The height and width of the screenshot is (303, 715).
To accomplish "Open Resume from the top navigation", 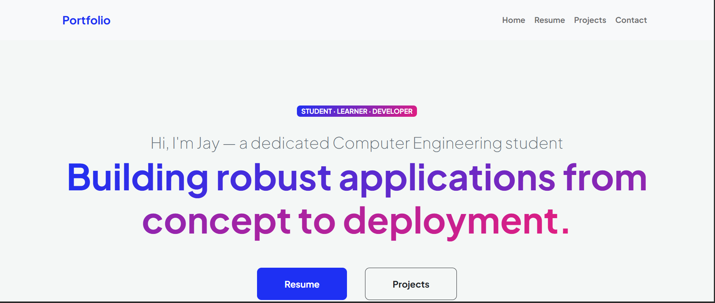I will point(549,20).
